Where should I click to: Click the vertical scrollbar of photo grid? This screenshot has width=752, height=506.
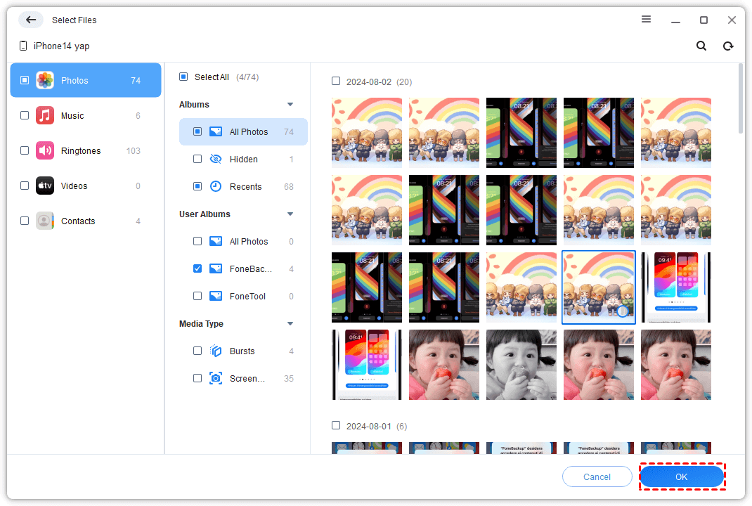tap(741, 98)
